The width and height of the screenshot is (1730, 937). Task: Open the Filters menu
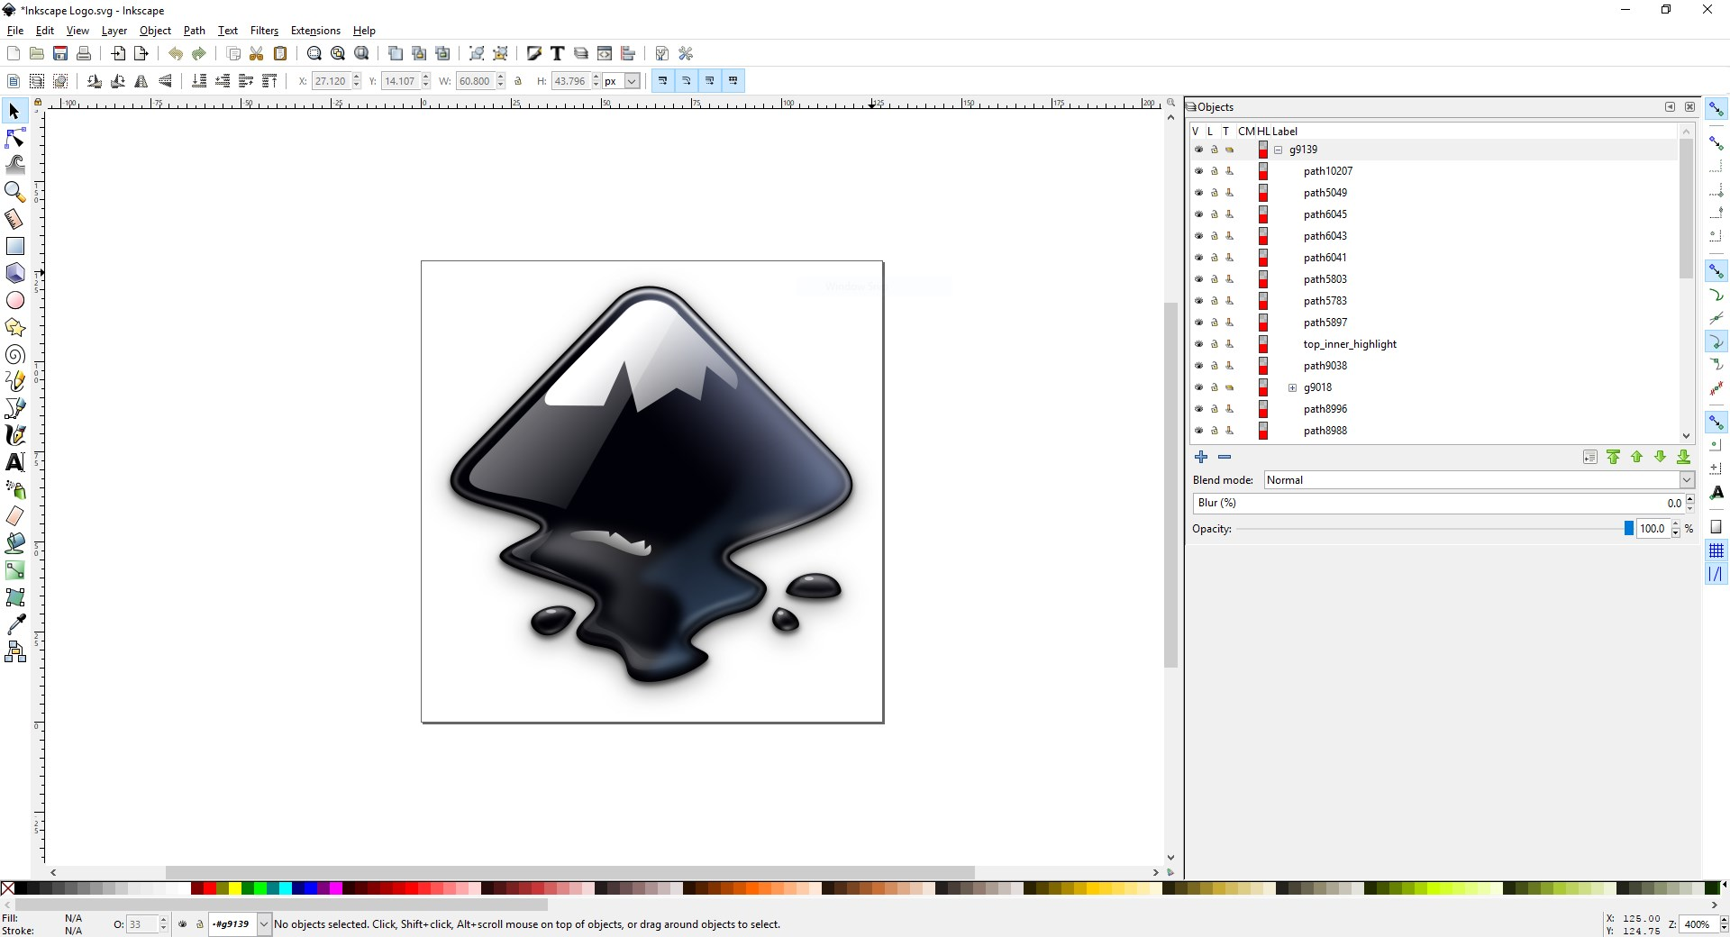(263, 30)
